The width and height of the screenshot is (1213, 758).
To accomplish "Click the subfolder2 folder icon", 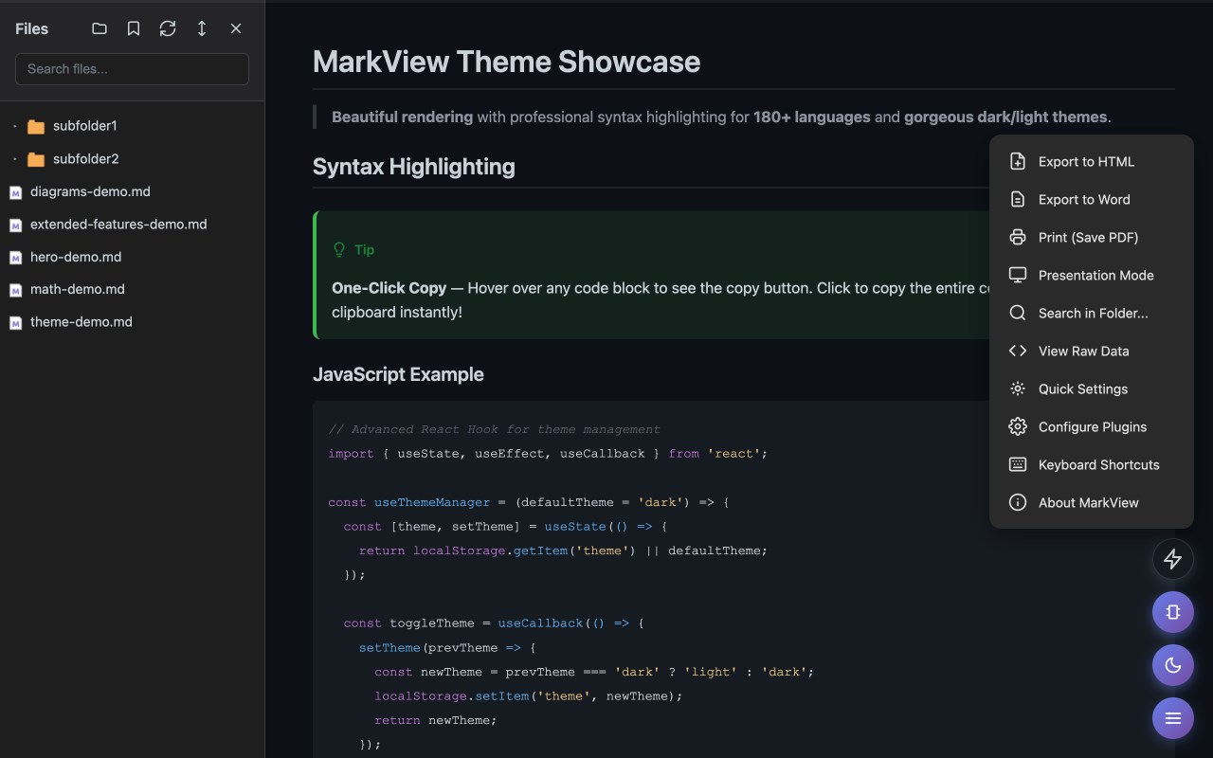I will tap(36, 159).
